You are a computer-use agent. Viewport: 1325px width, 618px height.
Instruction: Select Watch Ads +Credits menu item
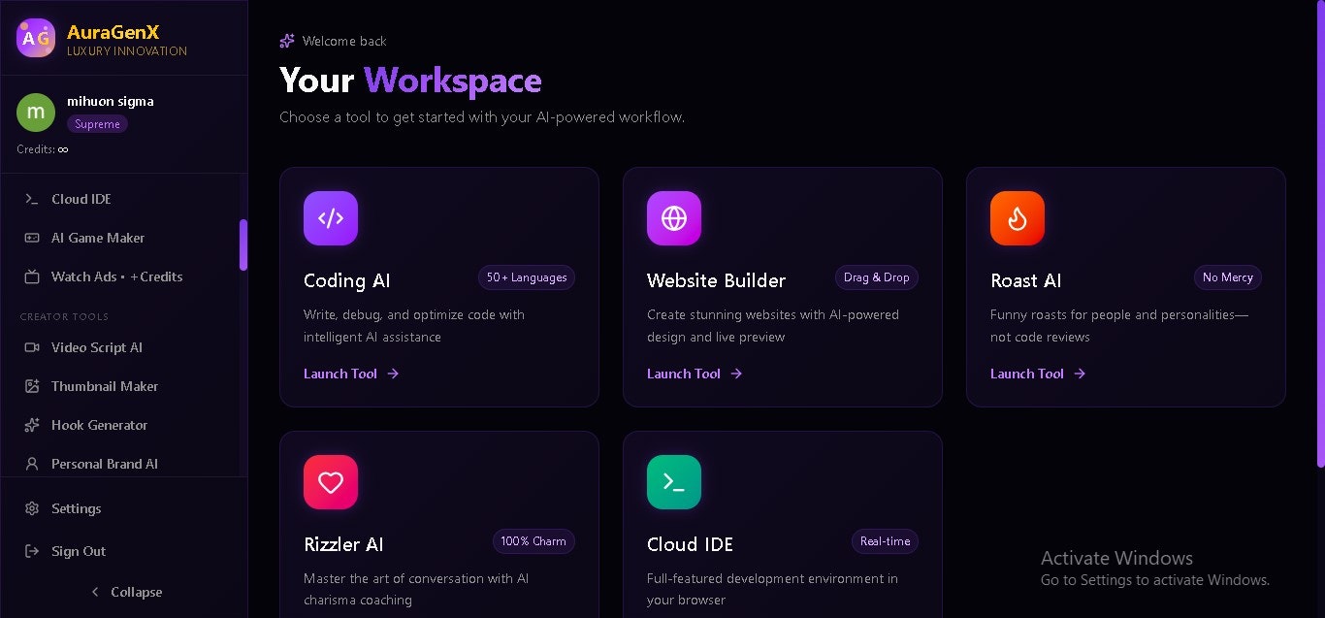click(x=120, y=276)
